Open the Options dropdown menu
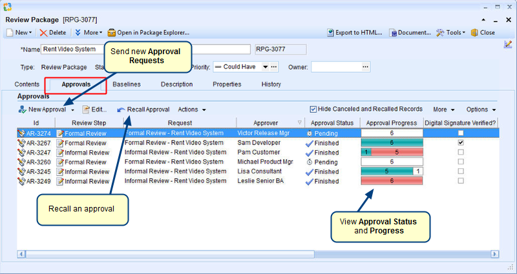The height and width of the screenshot is (274, 517). (x=480, y=110)
